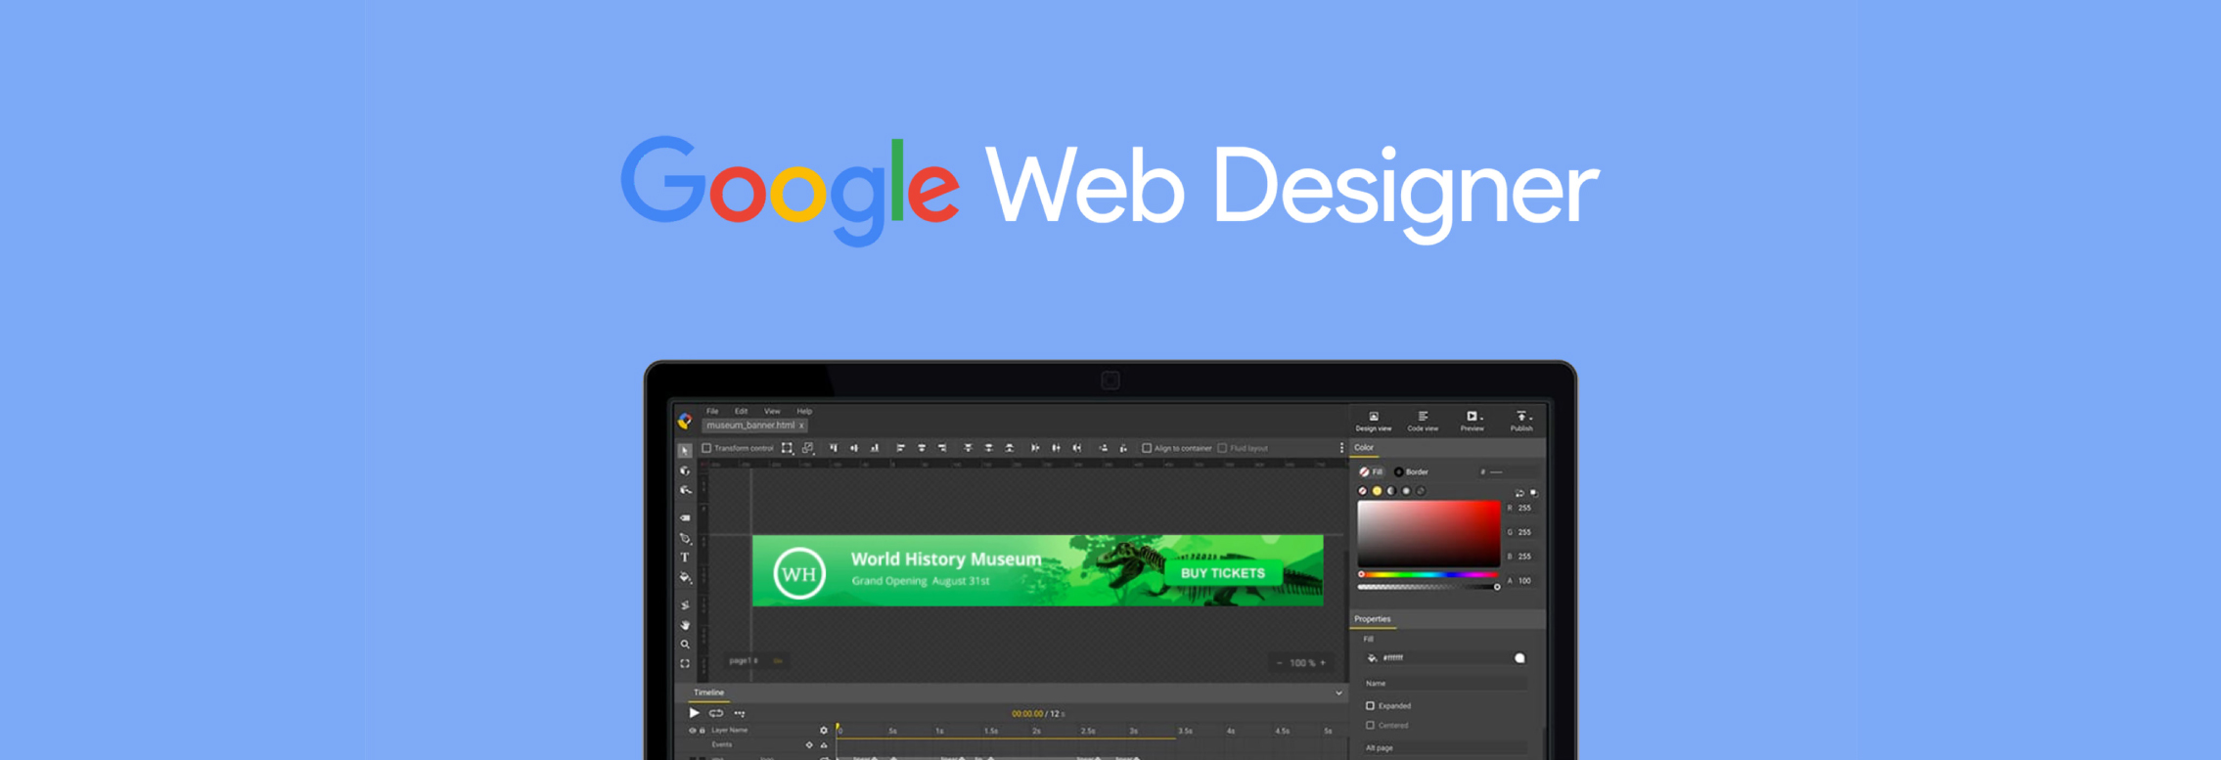Select the Paint Bucket fill tool
The width and height of the screenshot is (2221, 760).
click(685, 578)
